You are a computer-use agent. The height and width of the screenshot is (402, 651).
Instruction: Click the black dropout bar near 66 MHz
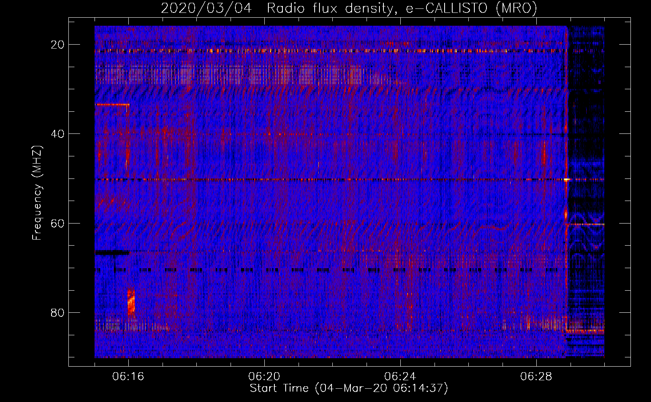pyautogui.click(x=112, y=252)
